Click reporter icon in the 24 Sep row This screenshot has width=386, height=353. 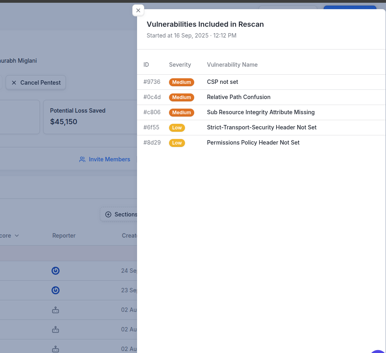click(x=56, y=271)
